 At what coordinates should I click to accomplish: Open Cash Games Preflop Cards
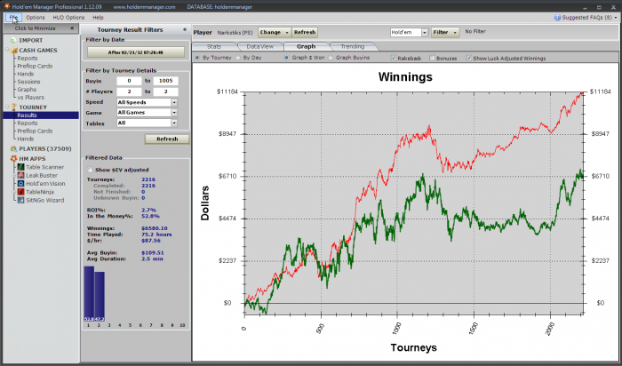[x=35, y=67]
